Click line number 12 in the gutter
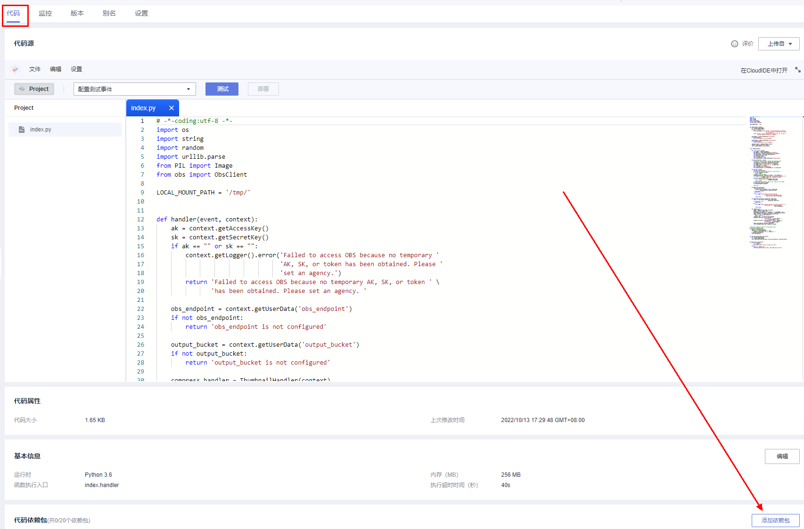This screenshot has height=529, width=804. 140,220
